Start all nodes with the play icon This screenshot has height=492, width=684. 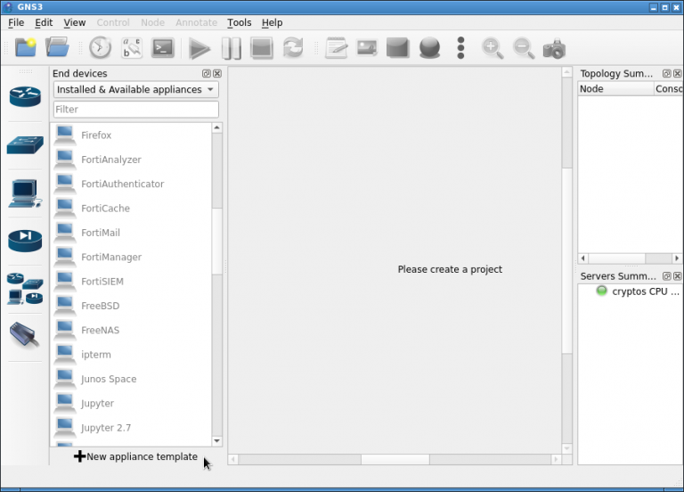199,48
